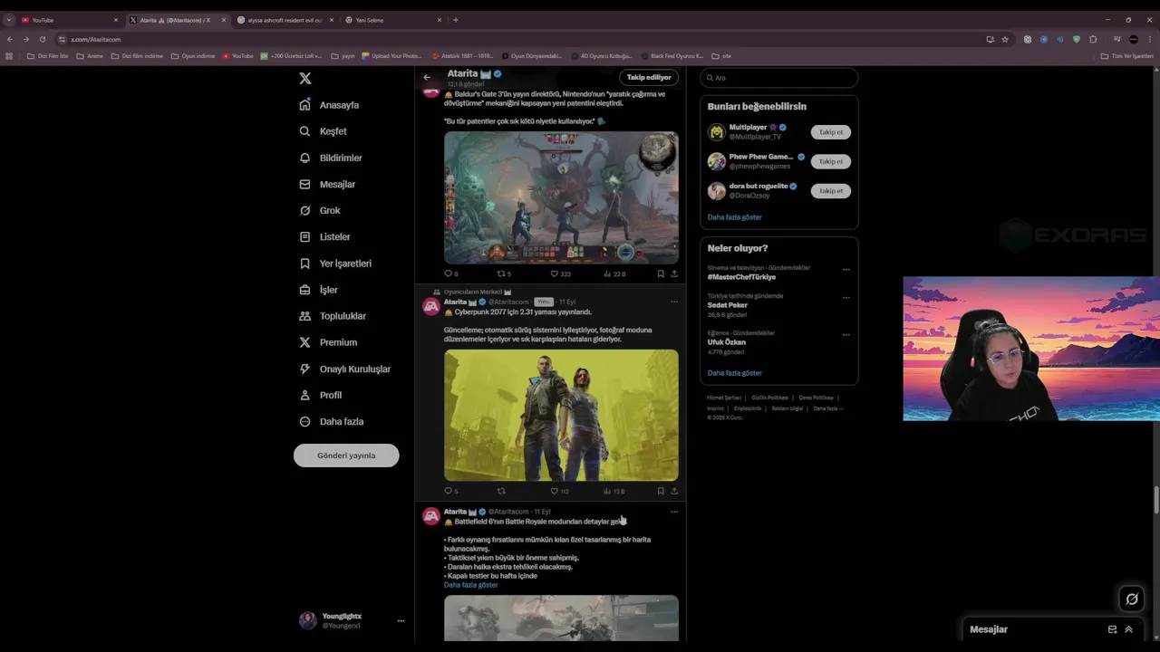The width and height of the screenshot is (1160, 652).
Task: Expand the Mesajlar drawer
Action: pos(1129,629)
